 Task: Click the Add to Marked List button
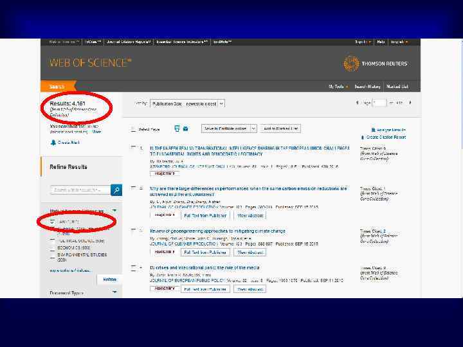coord(280,129)
